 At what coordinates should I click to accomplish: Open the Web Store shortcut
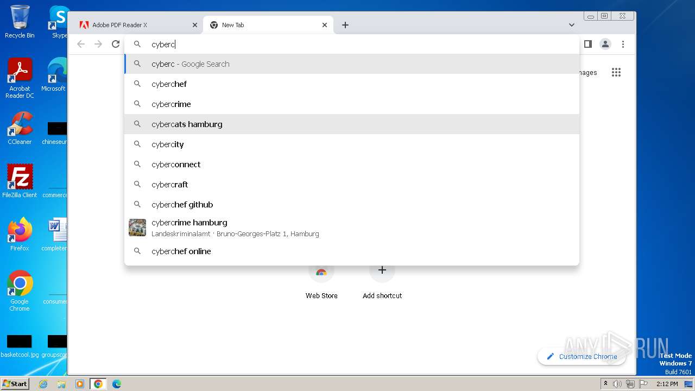pos(321,280)
